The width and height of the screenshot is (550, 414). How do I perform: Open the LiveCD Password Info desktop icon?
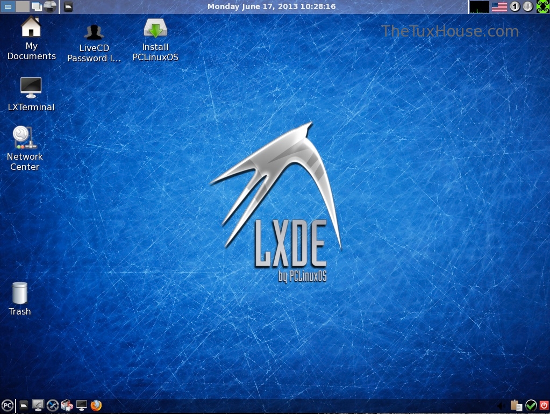94,44
